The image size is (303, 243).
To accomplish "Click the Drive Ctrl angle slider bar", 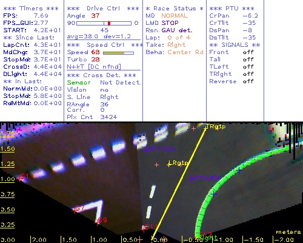I will pyautogui.click(x=104, y=23).
